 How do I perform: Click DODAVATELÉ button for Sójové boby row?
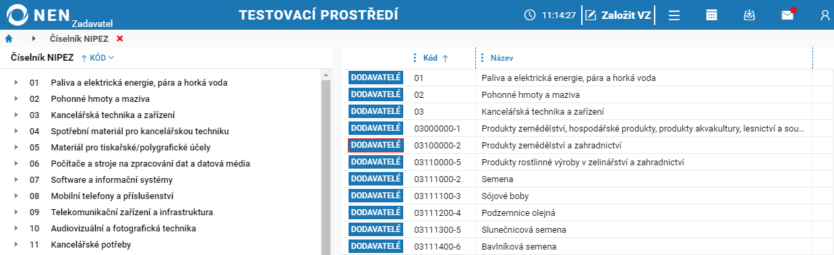point(376,196)
